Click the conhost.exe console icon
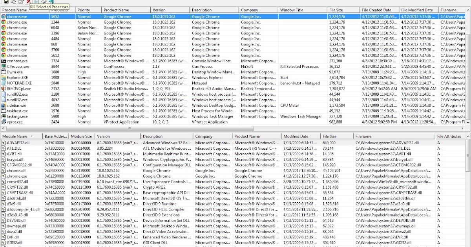The width and height of the screenshot is (471, 247). [4, 61]
